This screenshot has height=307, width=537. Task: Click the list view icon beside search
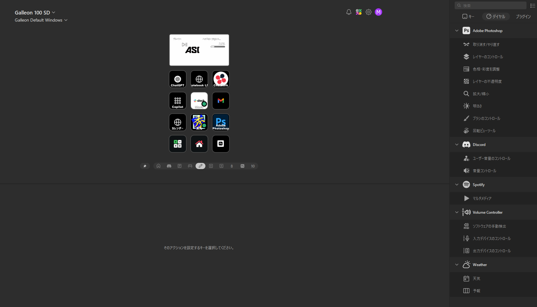[x=533, y=6]
